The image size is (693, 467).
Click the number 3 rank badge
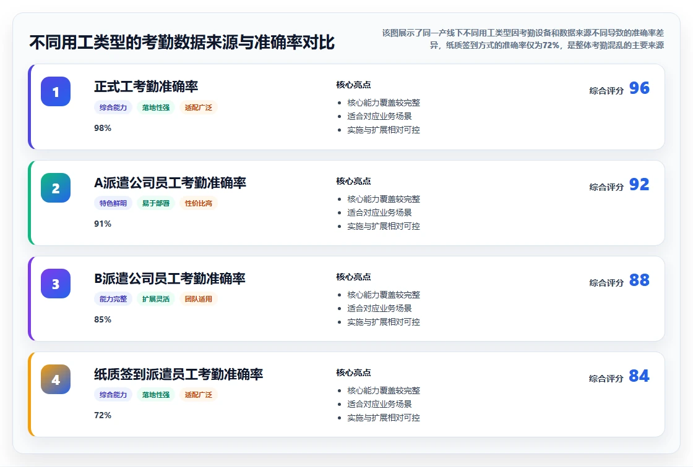click(x=56, y=284)
